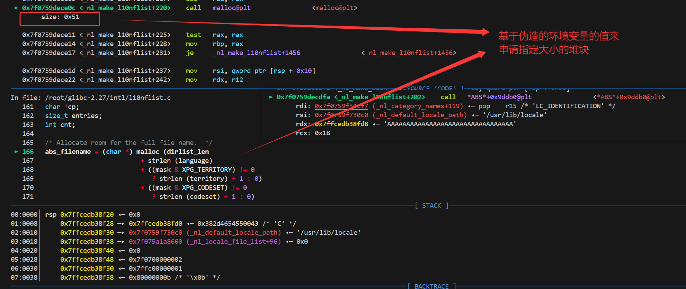The image size is (686, 289).
Task: Select the rsp register label in stack
Action: point(51,215)
